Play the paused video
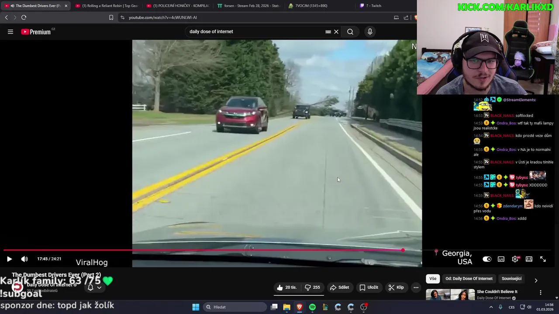Screen dimensions: 559x314 tap(9, 259)
